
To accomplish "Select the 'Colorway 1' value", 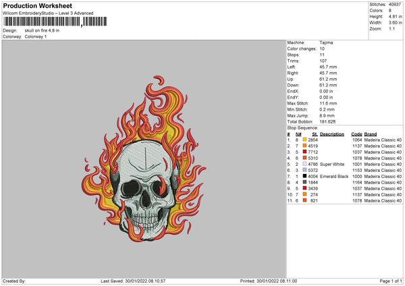I will (36, 36).
